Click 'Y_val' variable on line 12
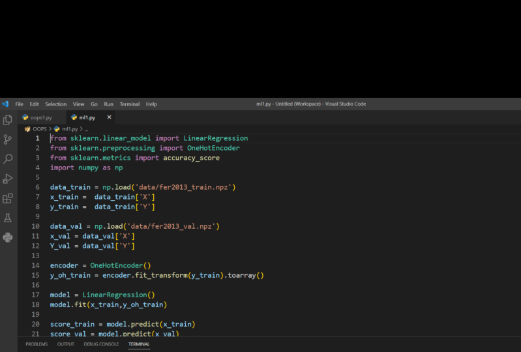Viewport: 521px width, 352px height. pyautogui.click(x=60, y=246)
